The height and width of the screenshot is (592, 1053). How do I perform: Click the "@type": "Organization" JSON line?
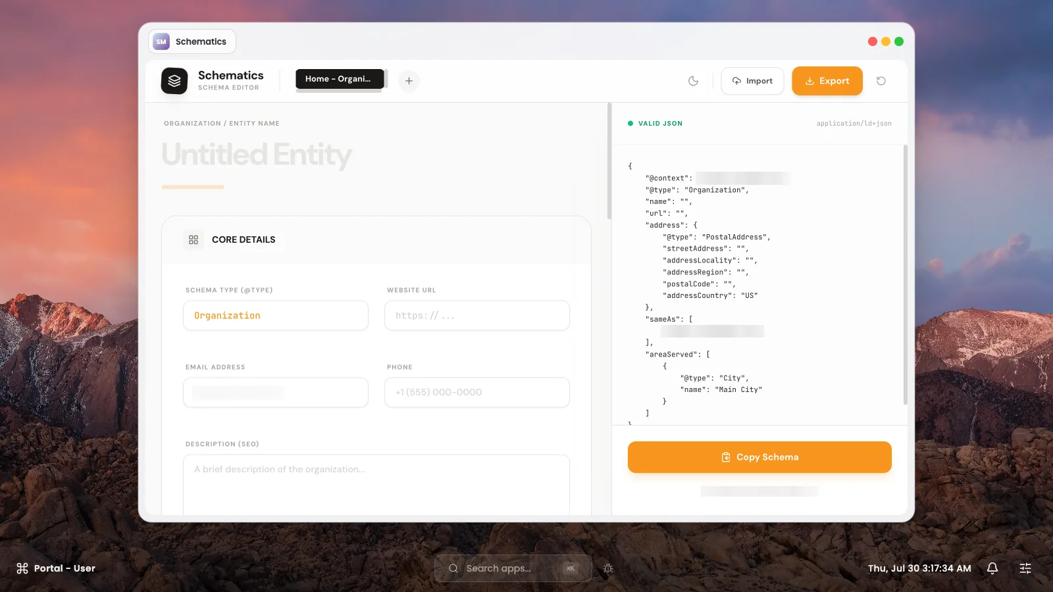coord(697,190)
